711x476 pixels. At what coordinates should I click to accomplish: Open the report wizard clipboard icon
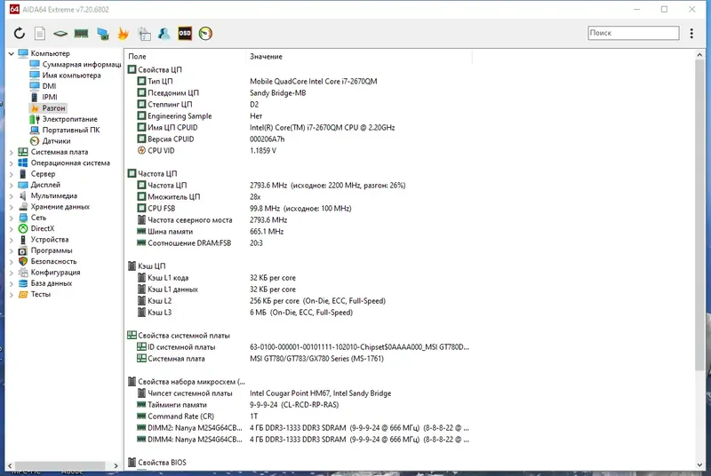coord(144,34)
